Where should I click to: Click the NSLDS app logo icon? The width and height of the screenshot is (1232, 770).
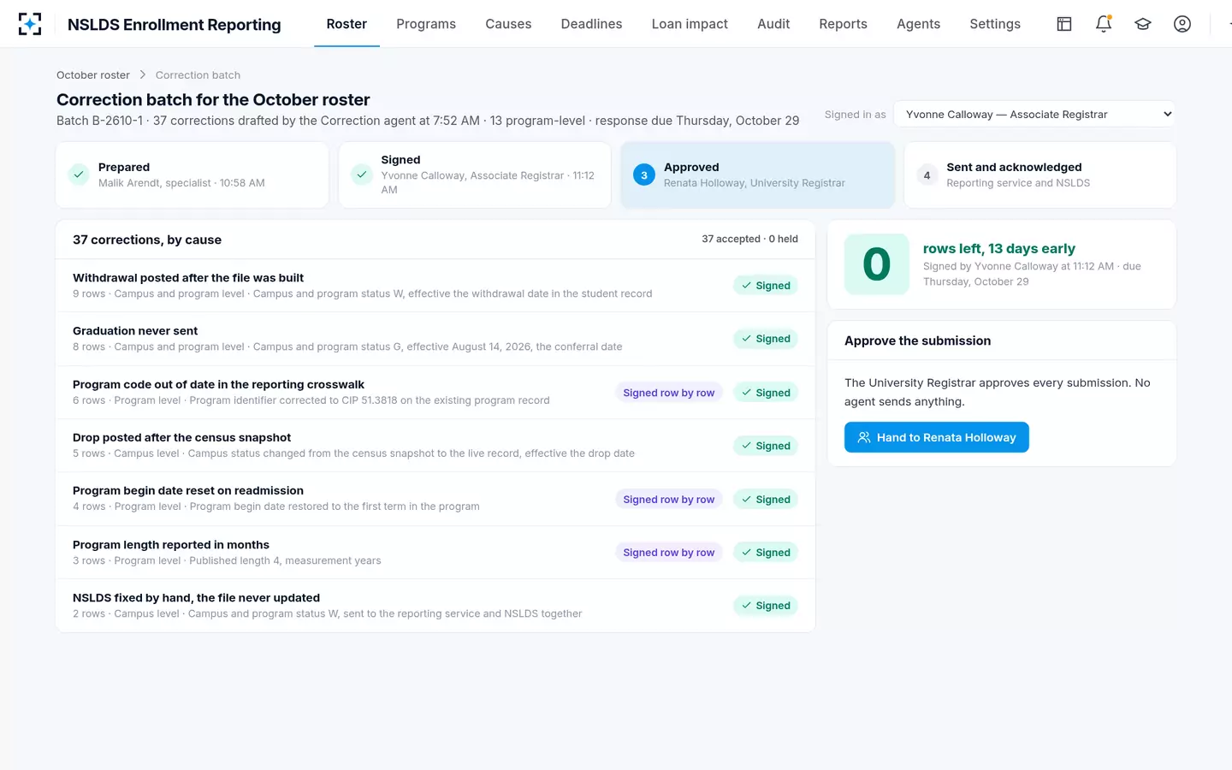point(30,24)
